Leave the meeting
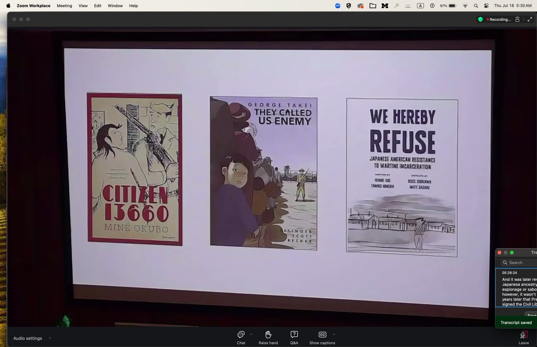 click(524, 338)
